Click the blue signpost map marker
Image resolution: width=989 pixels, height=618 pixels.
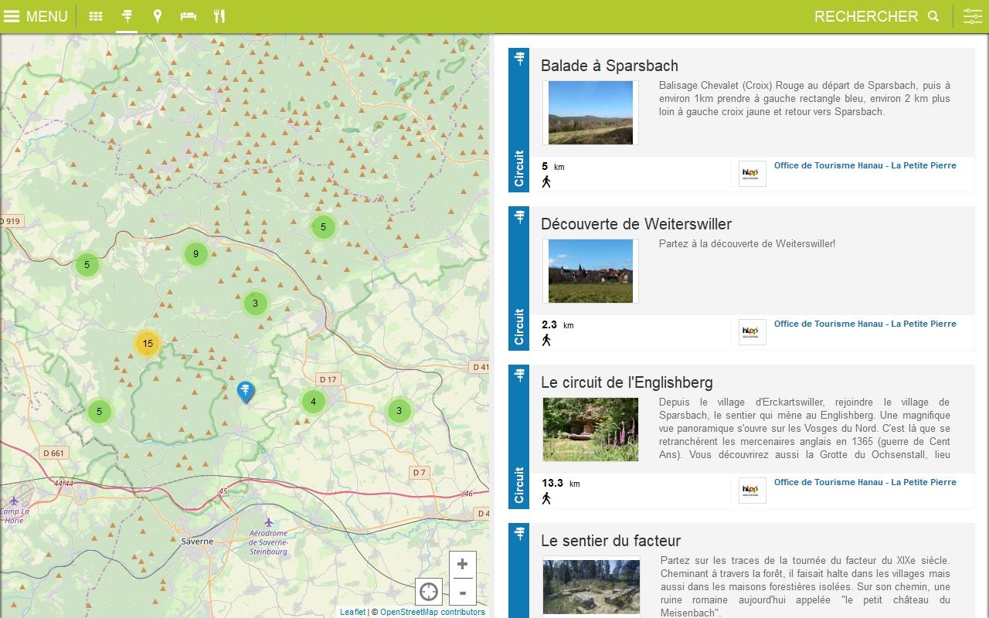pos(246,392)
